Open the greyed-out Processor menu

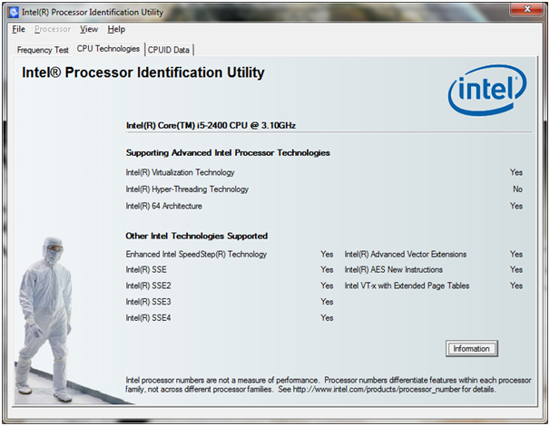coord(53,29)
